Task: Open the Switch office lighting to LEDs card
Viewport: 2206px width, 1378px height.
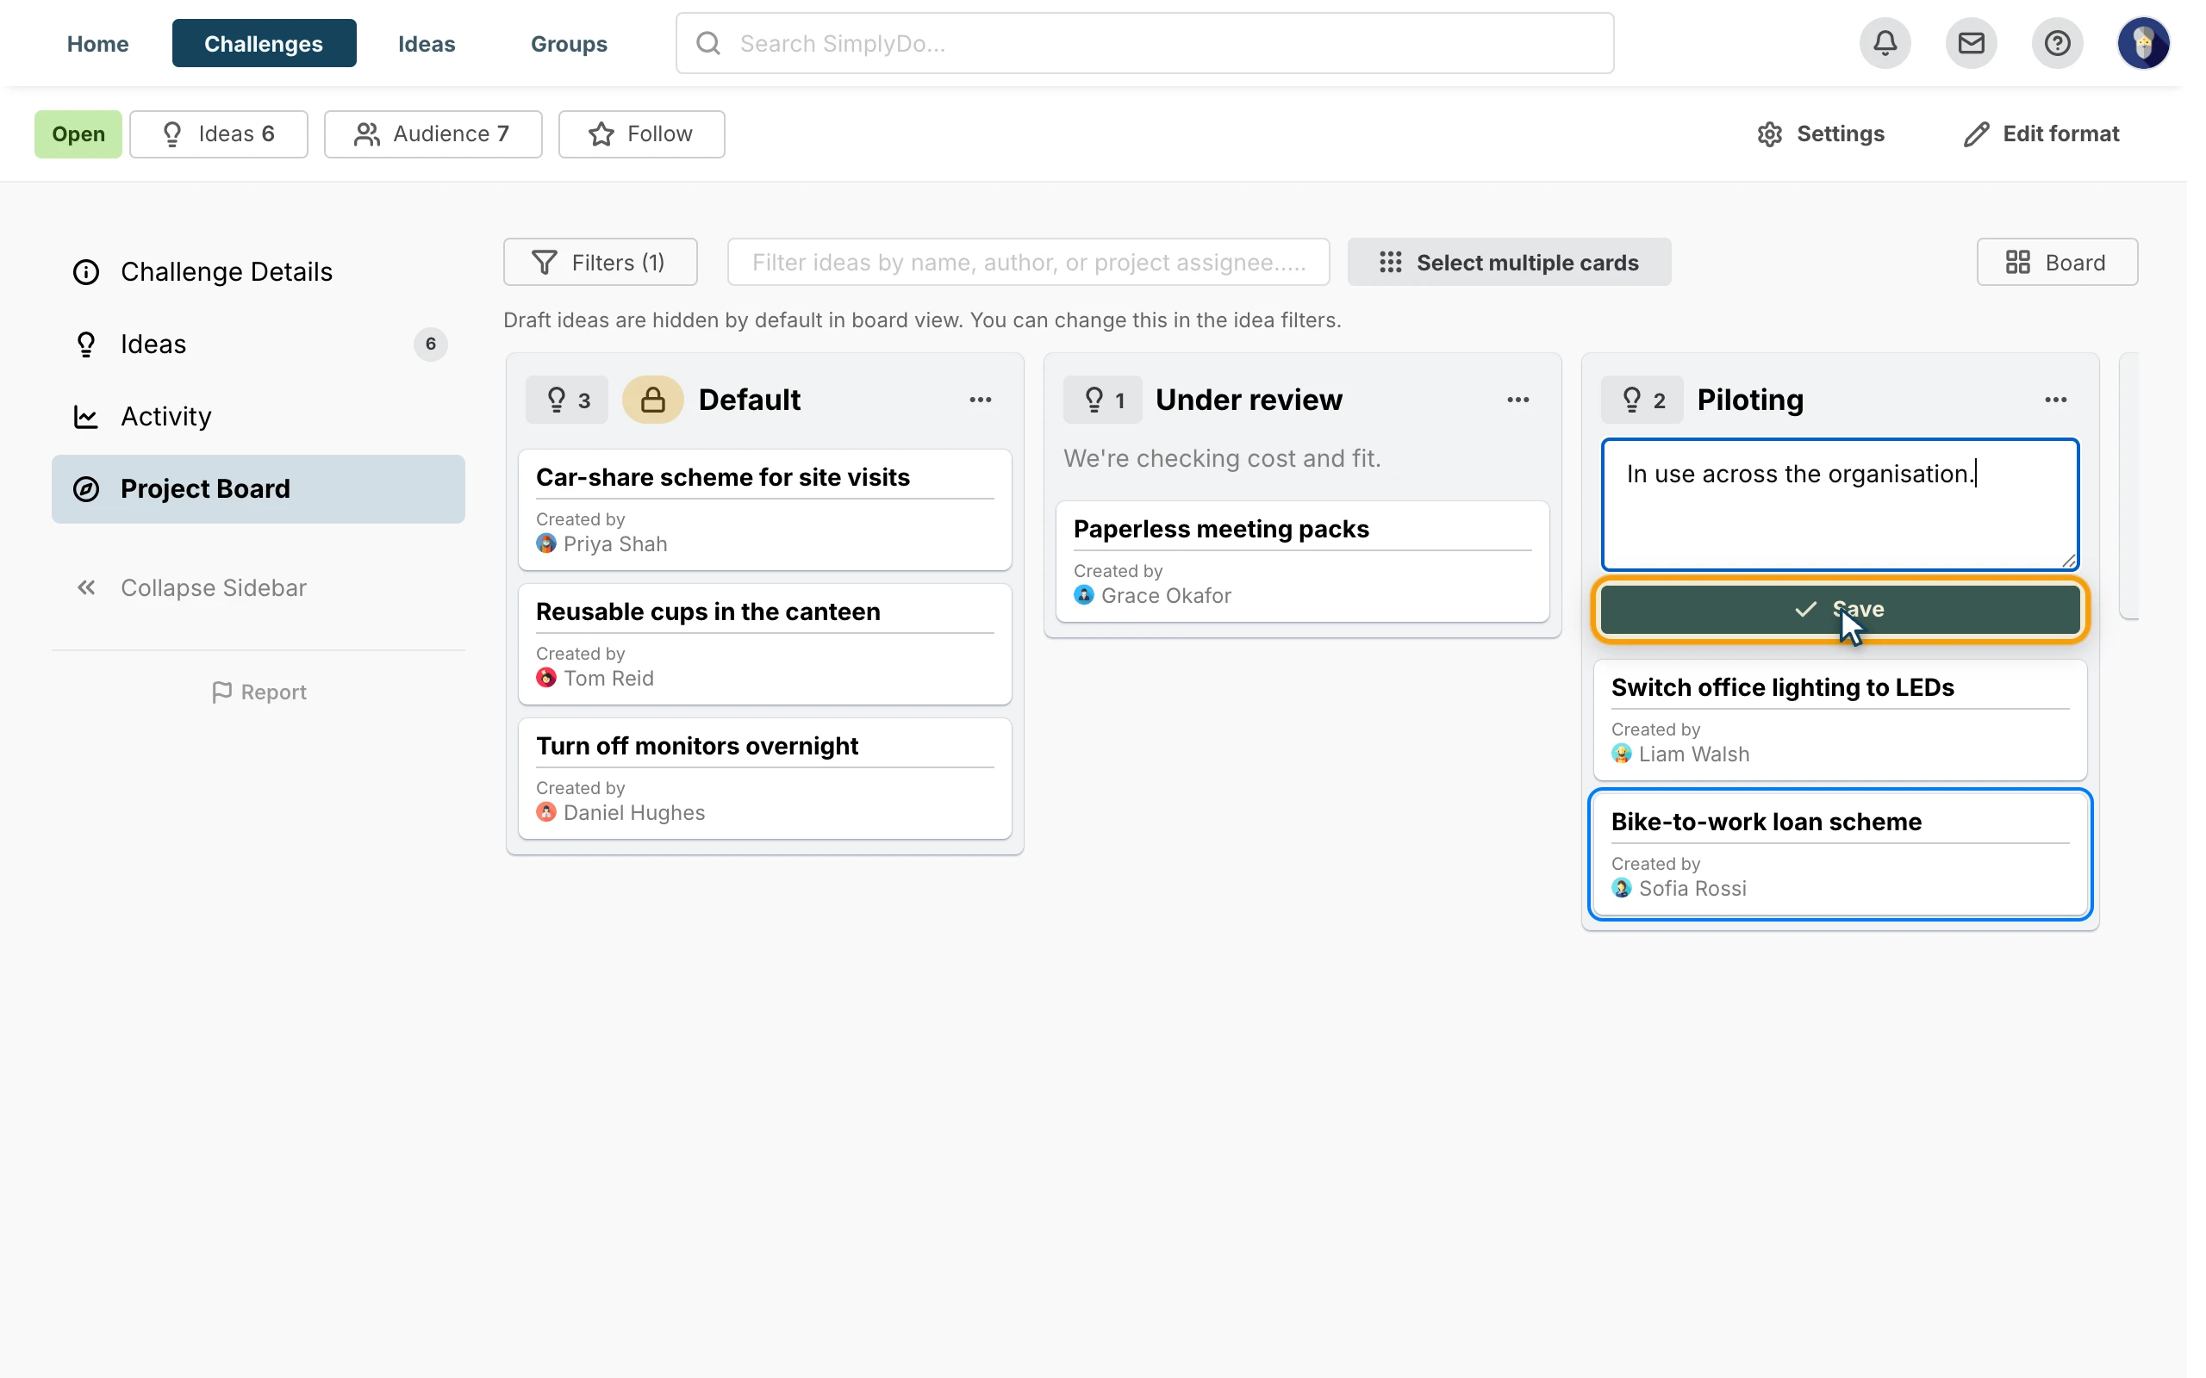Action: pyautogui.click(x=1840, y=720)
